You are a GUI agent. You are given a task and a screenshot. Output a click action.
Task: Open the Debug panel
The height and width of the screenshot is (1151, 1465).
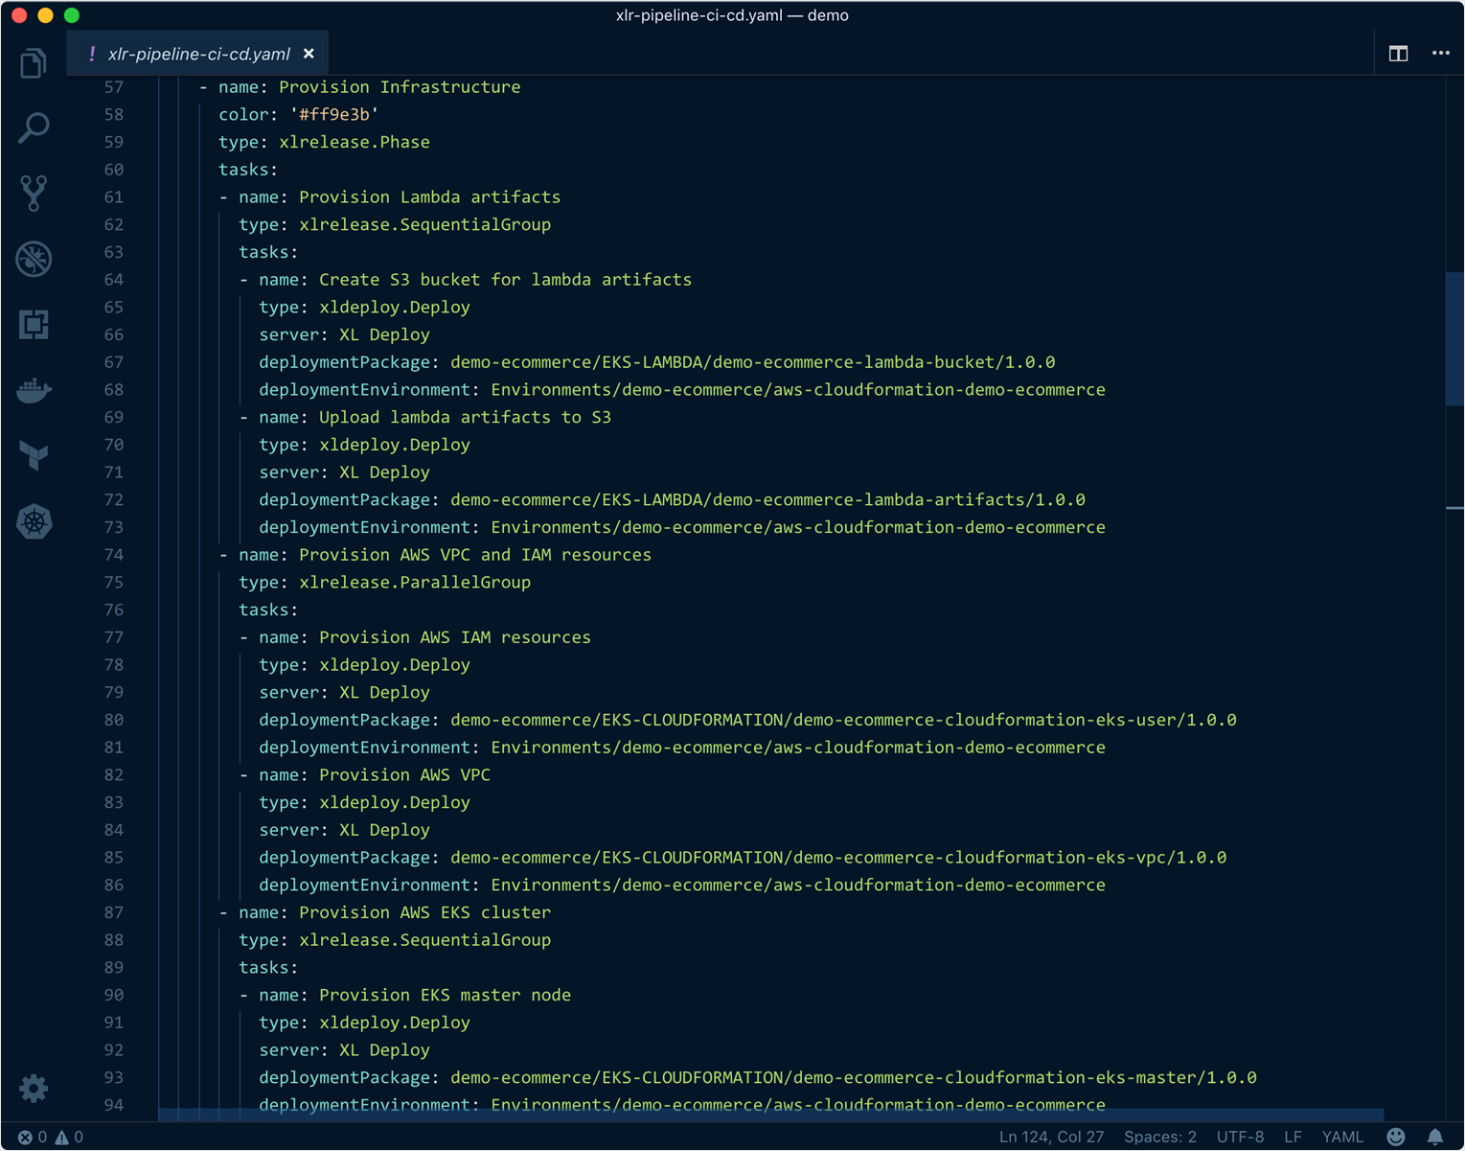pos(34,259)
